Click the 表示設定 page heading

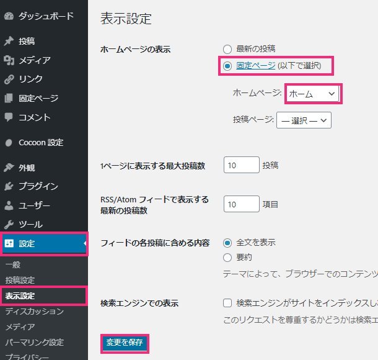(126, 19)
